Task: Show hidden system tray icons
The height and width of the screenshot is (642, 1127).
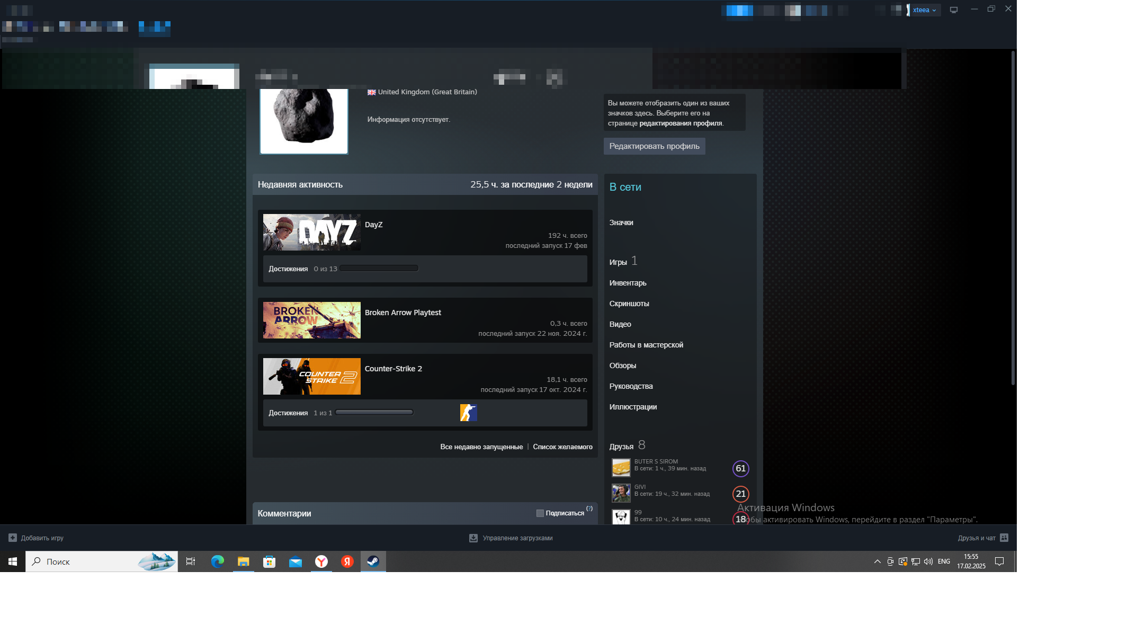Action: pyautogui.click(x=878, y=561)
